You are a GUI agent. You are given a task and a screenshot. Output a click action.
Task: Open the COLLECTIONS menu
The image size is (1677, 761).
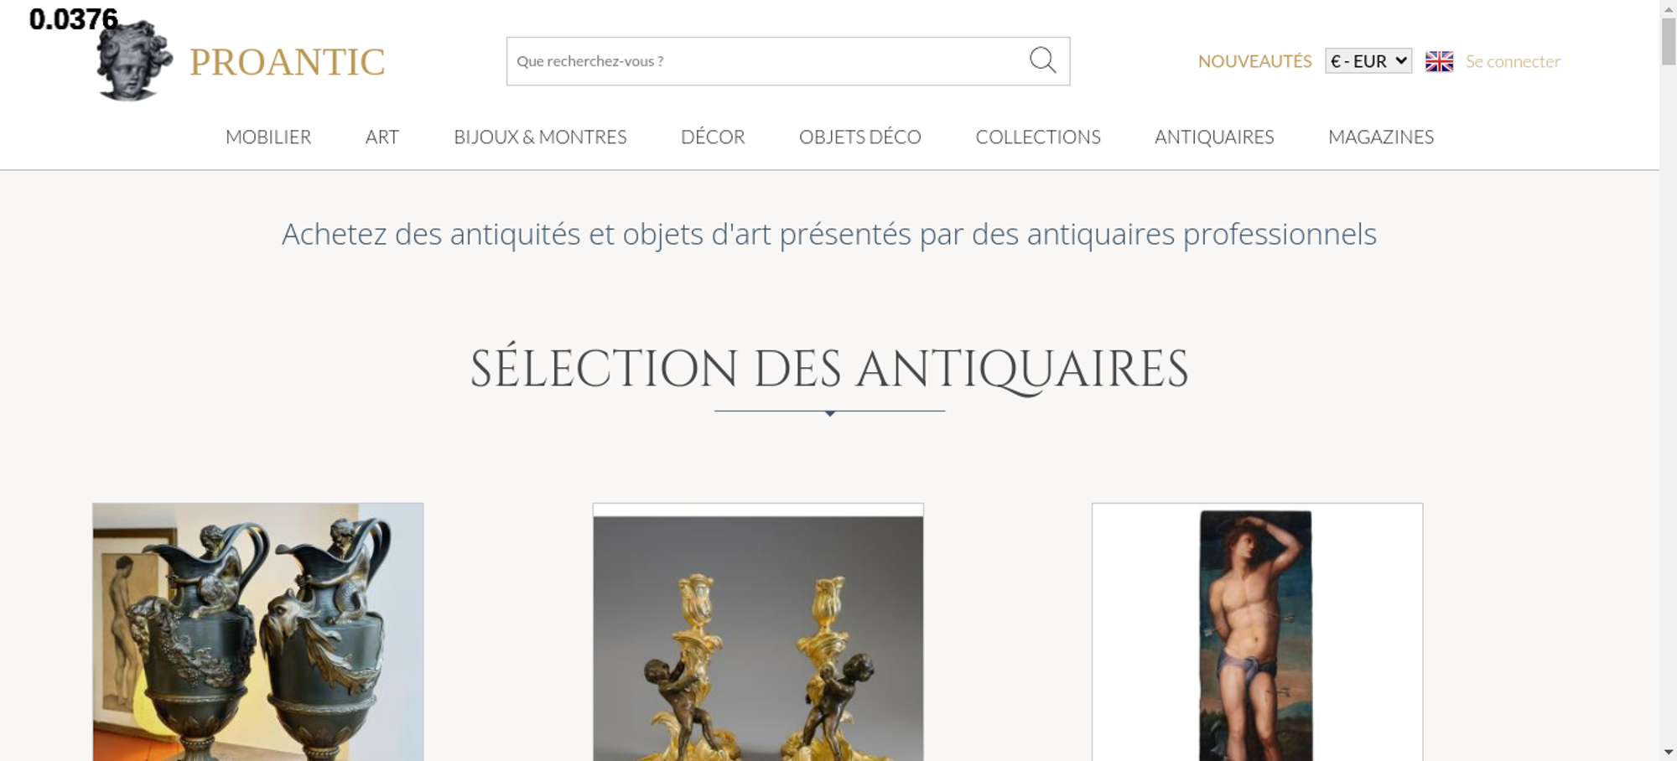1038,137
